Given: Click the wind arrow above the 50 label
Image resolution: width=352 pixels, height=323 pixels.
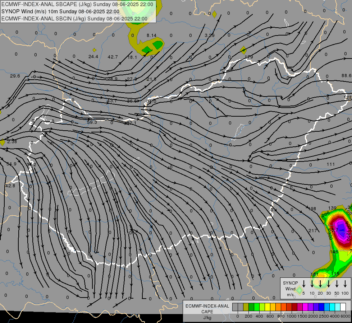Looking at the screenshot, I should [337, 284].
